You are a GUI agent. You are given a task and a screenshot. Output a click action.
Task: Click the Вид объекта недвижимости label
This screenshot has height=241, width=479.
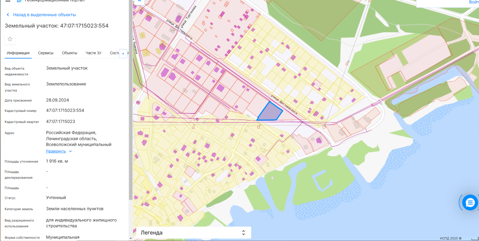[x=16, y=71]
